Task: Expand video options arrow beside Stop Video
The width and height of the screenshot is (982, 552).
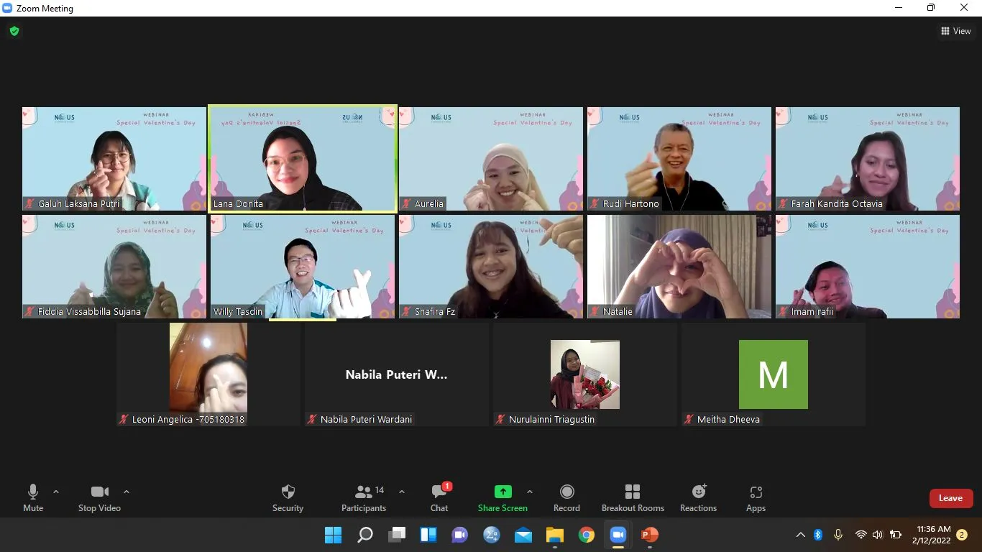Action: pyautogui.click(x=127, y=492)
